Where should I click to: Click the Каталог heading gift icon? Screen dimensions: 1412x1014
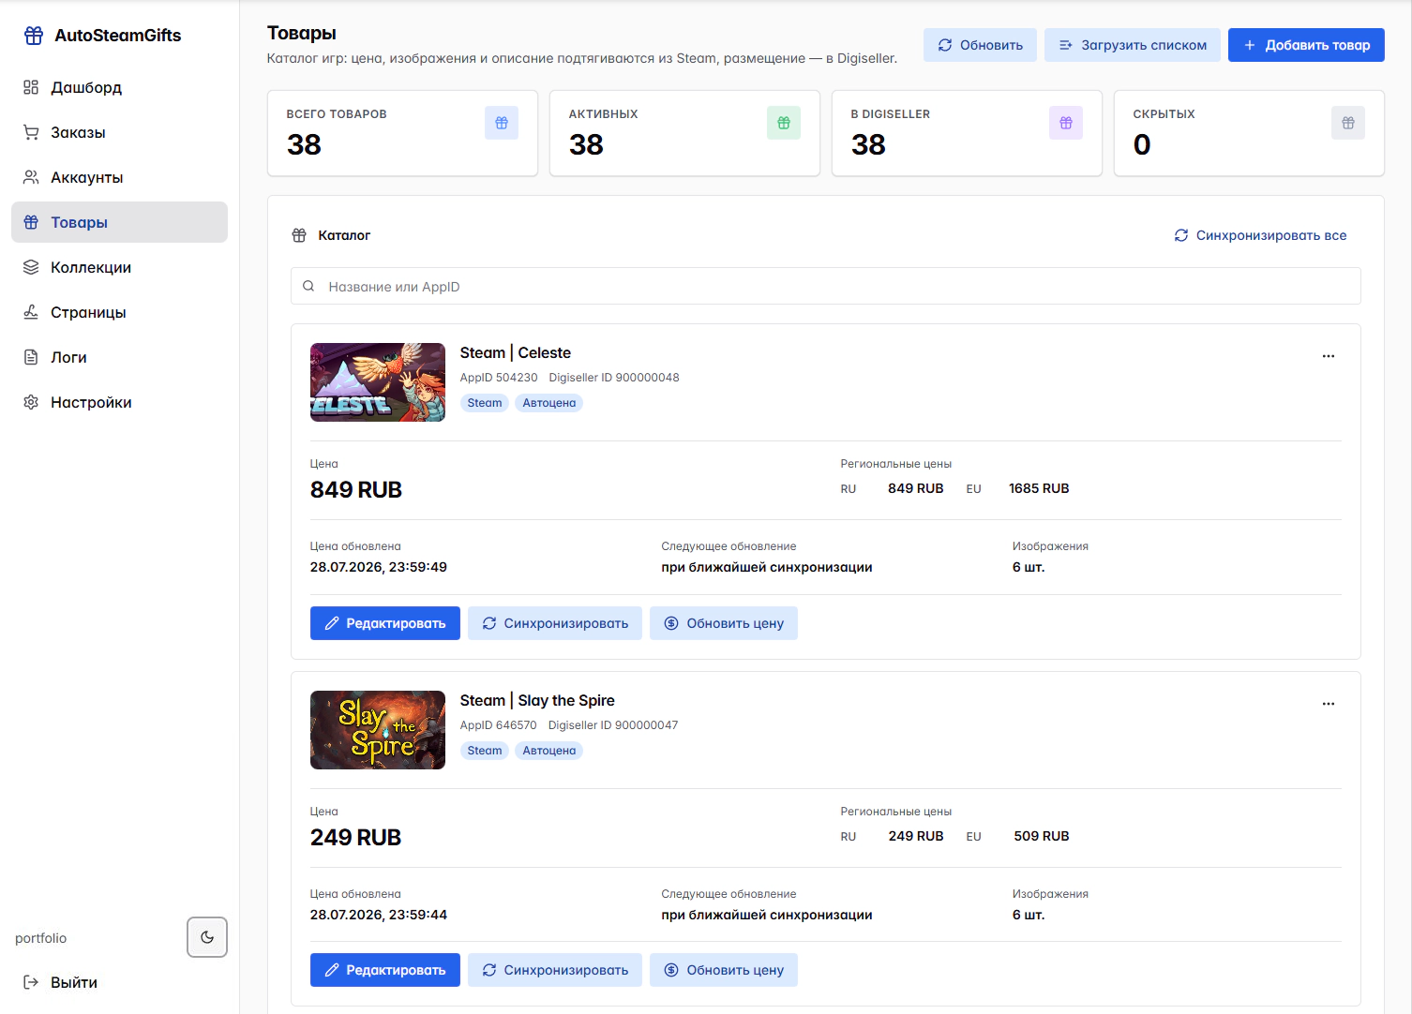(299, 235)
